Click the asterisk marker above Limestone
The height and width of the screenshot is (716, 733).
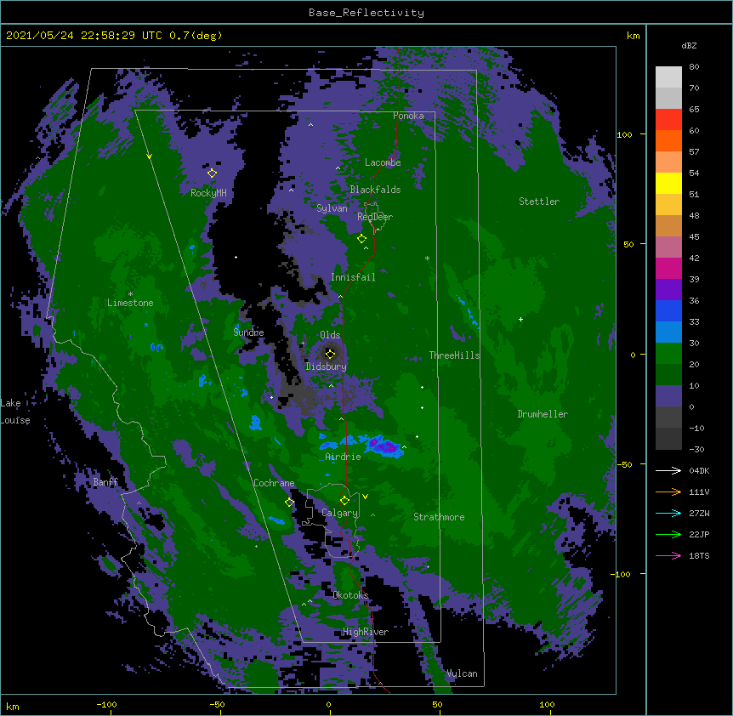pyautogui.click(x=130, y=294)
